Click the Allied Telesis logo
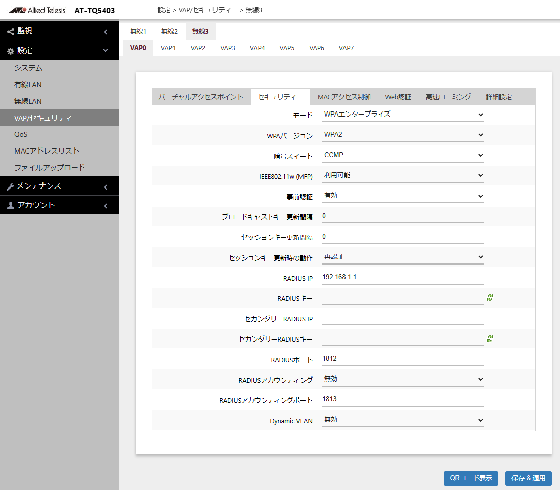 [37, 10]
